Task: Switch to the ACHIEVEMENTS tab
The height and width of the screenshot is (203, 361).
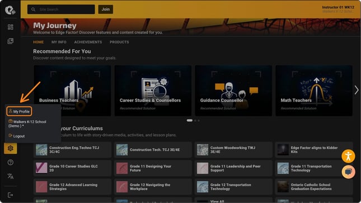Action: 88,42
